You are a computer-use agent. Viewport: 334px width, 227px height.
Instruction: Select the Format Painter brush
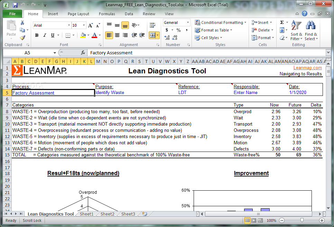(x=22, y=38)
